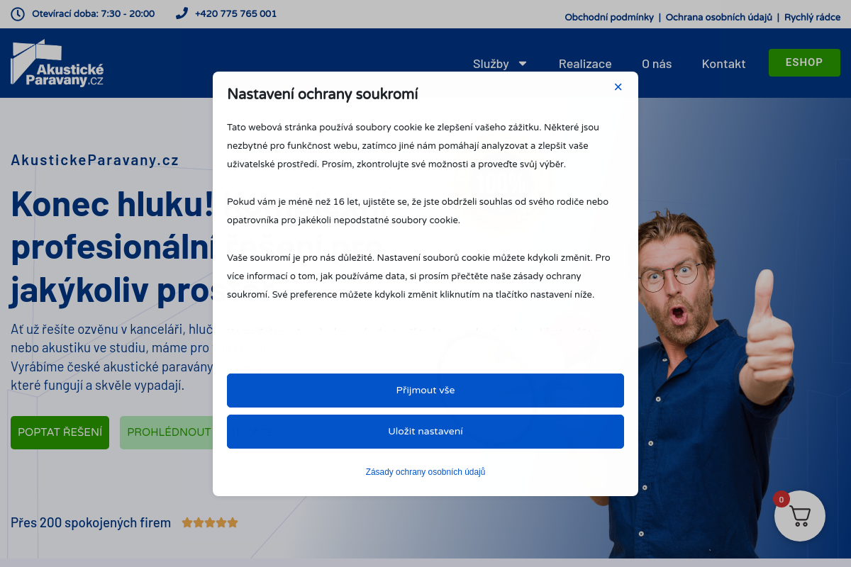
Task: Click the five-star rating icons
Action: pyautogui.click(x=210, y=522)
